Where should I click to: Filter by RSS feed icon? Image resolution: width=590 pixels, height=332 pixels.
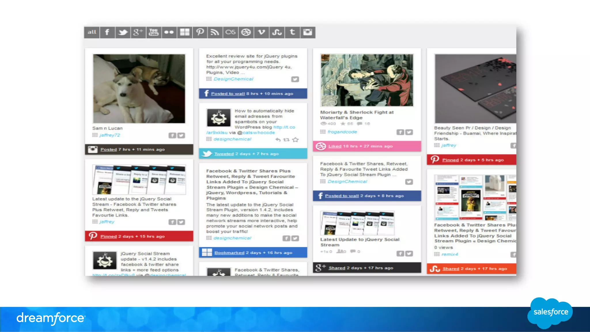click(x=215, y=32)
